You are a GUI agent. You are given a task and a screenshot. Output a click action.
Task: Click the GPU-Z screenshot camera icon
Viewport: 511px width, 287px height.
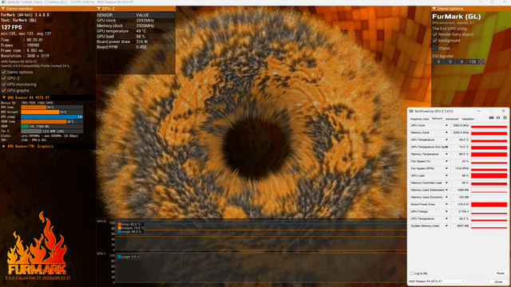[x=492, y=118]
